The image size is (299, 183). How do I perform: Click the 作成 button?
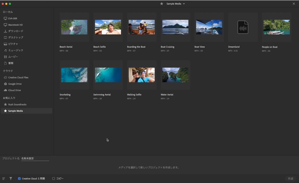290,179
